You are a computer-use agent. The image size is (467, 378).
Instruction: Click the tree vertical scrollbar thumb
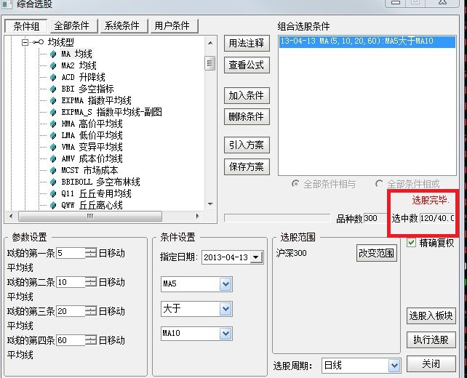click(210, 63)
